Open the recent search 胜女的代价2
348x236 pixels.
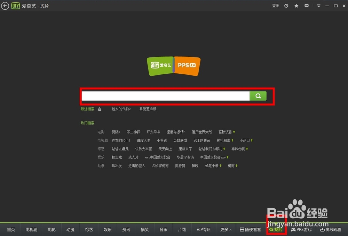click(x=121, y=109)
